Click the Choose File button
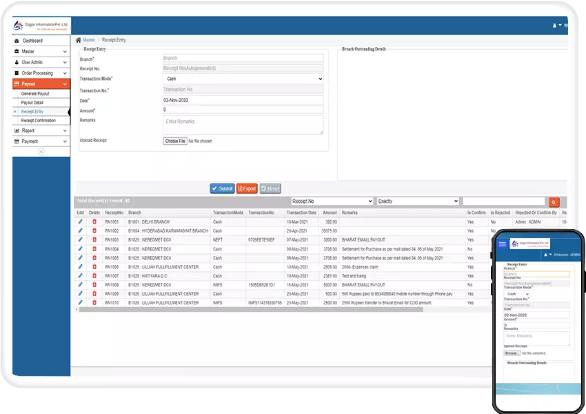The width and height of the screenshot is (586, 414). (x=175, y=141)
